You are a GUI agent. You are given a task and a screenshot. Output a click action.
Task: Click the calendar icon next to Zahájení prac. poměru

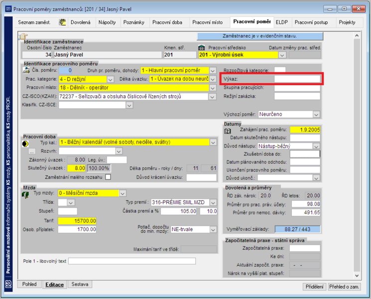pyautogui.click(x=228, y=131)
